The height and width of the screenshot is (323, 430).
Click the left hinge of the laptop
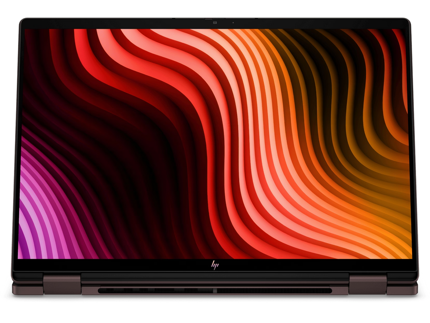tap(62, 284)
